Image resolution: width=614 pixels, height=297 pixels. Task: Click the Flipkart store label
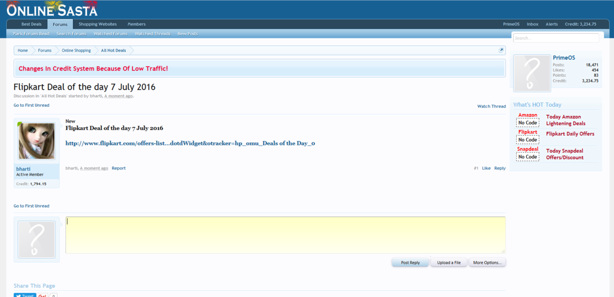(527, 132)
